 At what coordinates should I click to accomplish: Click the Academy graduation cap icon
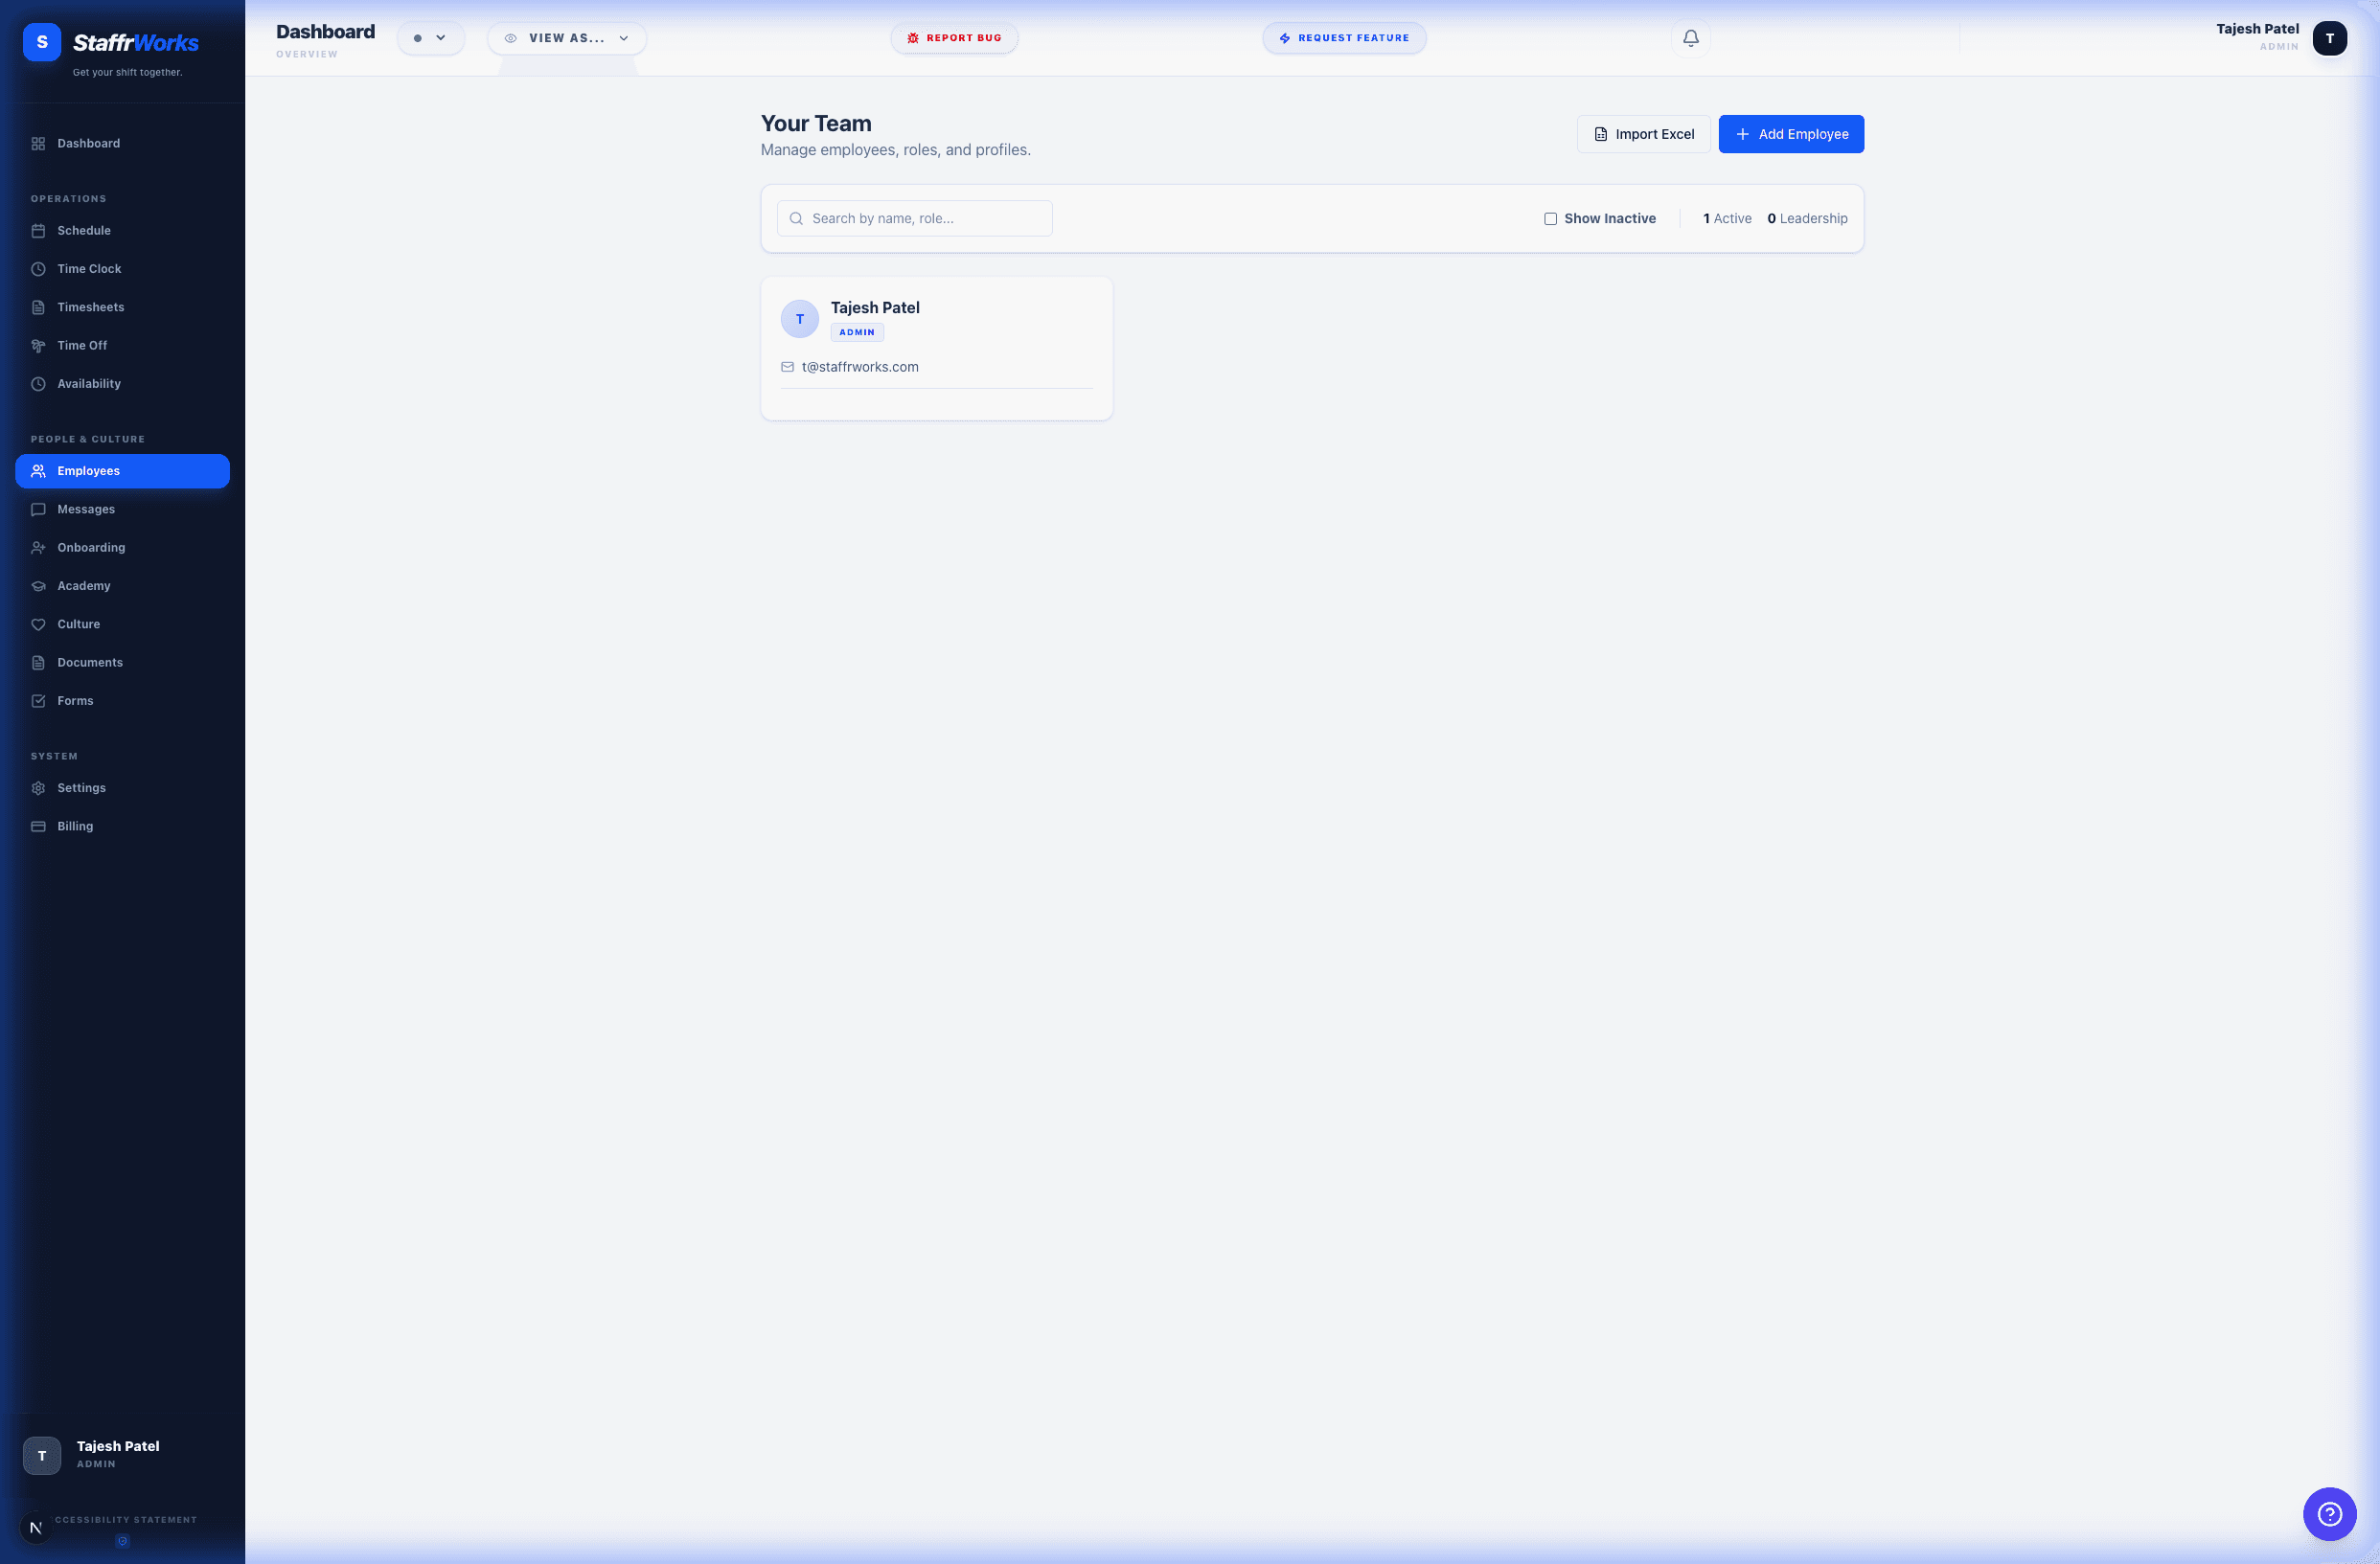tap(38, 587)
